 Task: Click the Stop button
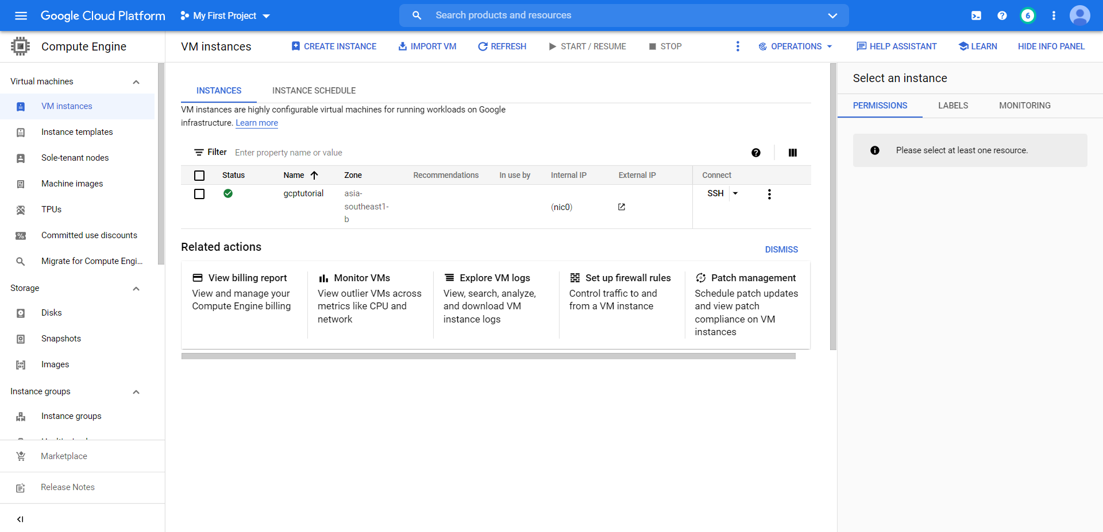(x=665, y=46)
